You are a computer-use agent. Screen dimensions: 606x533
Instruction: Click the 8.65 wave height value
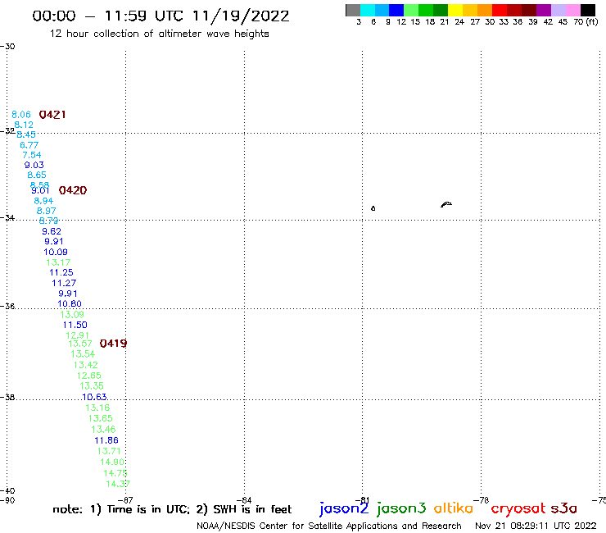(37, 175)
